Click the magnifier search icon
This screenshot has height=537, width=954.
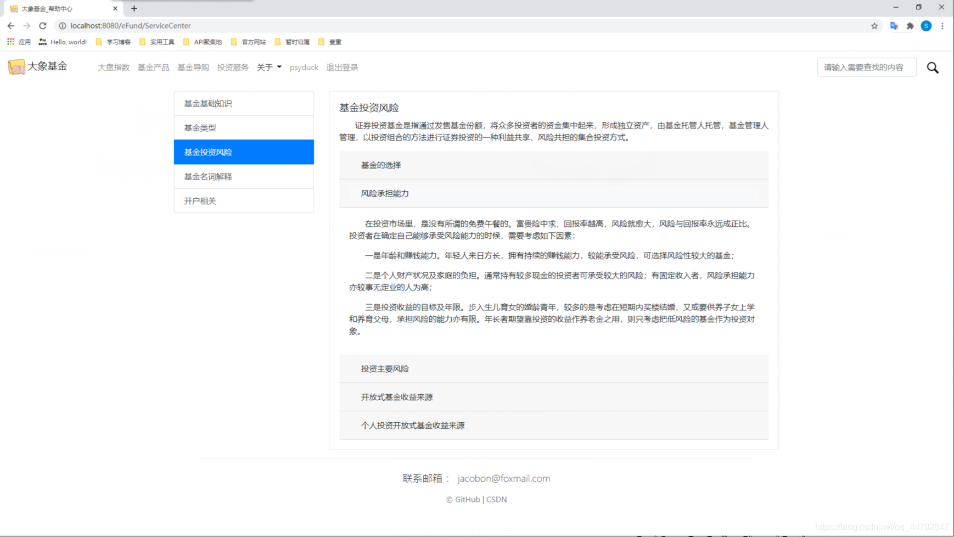(x=933, y=68)
